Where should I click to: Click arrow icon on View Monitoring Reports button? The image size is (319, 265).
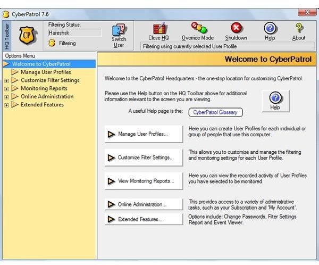111,181
